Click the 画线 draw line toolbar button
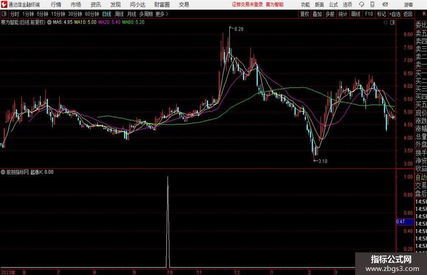The image size is (427, 275). [x=356, y=14]
